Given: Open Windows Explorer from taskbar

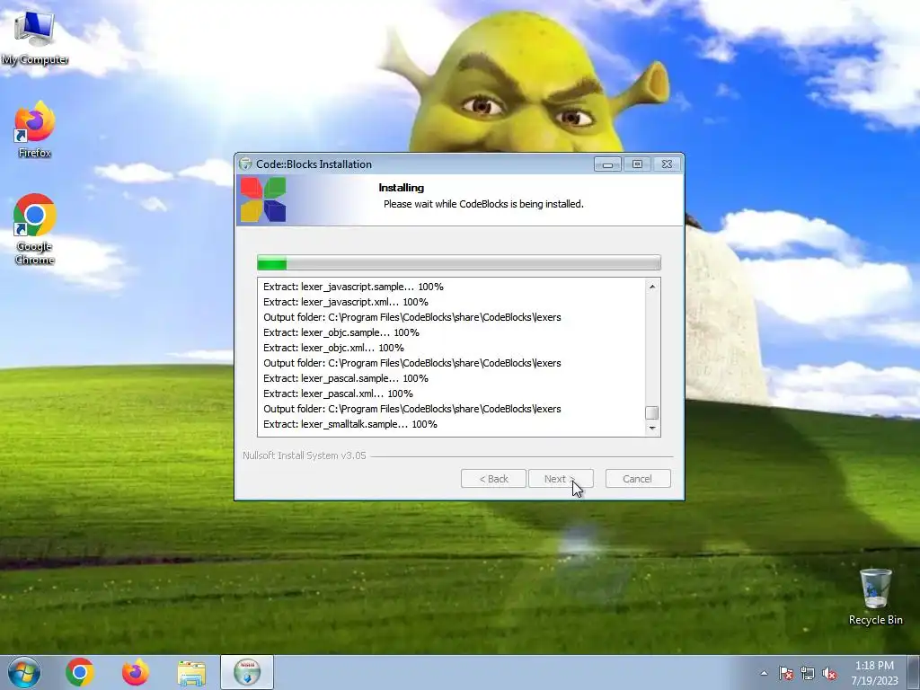Looking at the screenshot, I should click(191, 674).
